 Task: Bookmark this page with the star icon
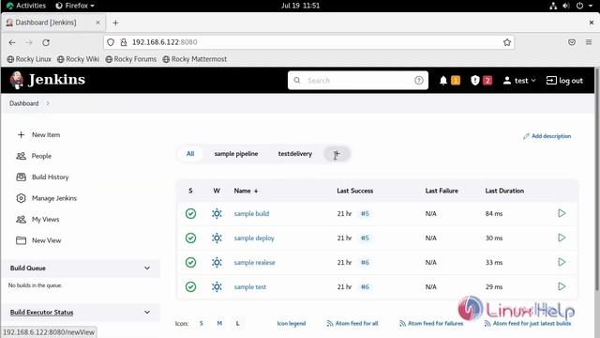507,42
